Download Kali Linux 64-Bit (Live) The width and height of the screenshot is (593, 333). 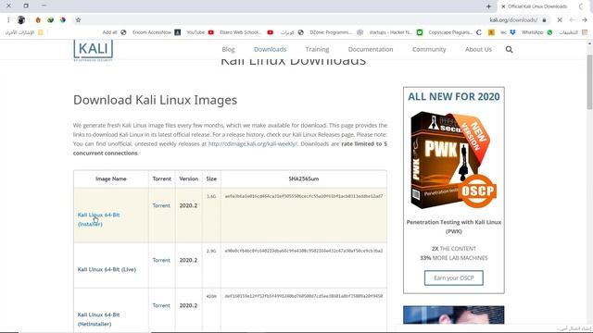[x=107, y=269]
